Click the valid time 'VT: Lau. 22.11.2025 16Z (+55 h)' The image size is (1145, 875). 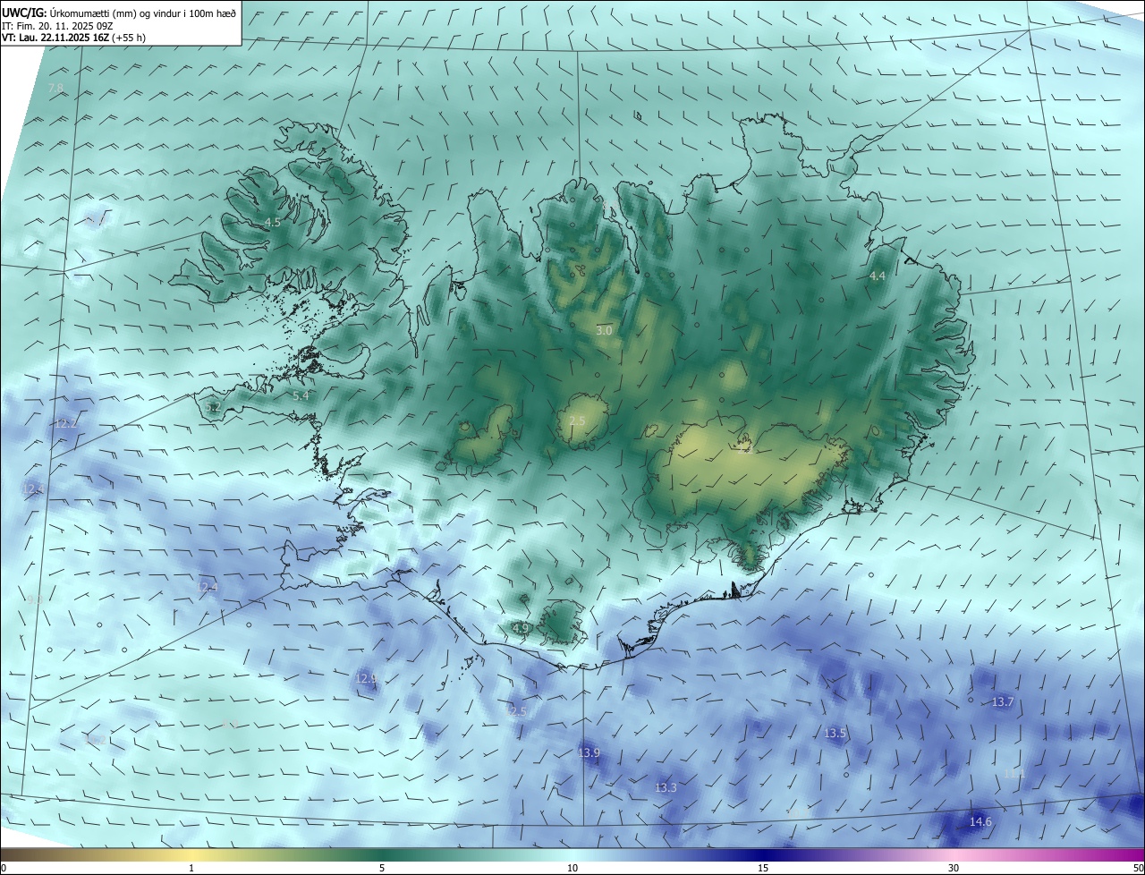73,38
